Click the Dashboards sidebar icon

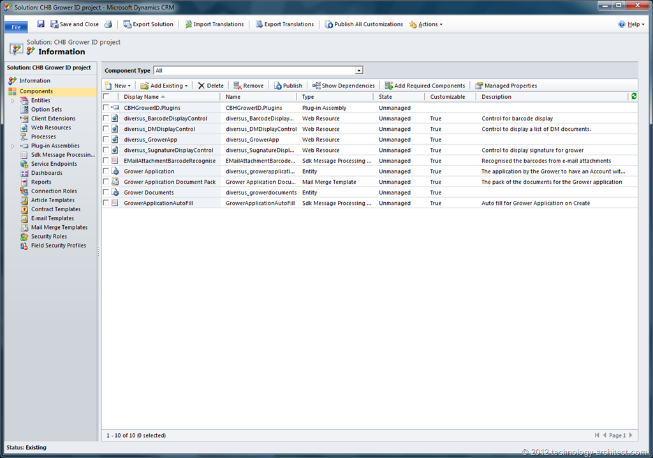pyautogui.click(x=24, y=173)
